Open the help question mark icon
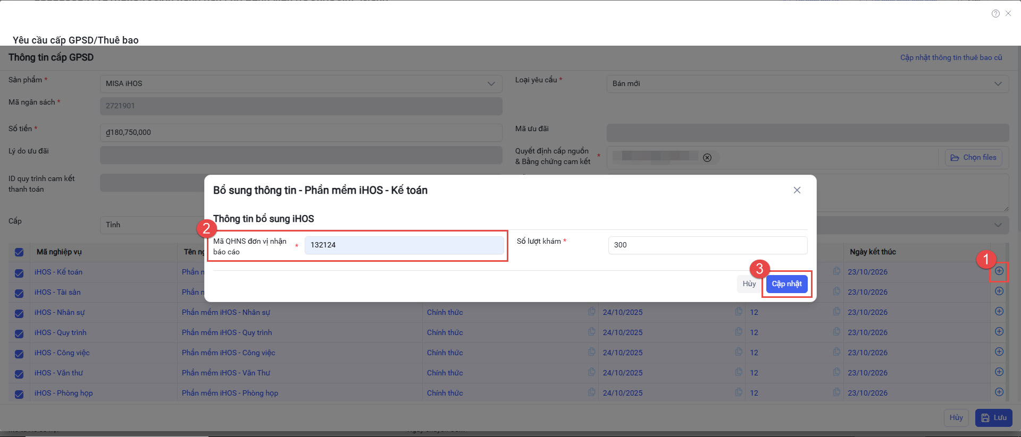This screenshot has width=1021, height=437. point(995,14)
